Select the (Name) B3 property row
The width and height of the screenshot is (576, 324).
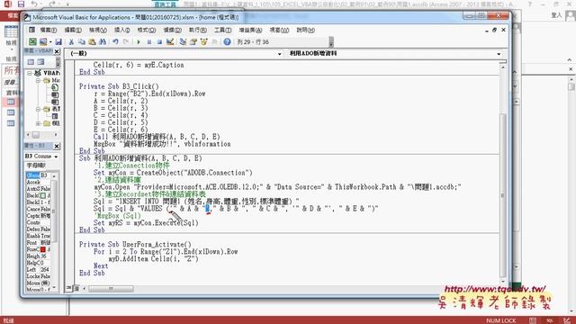click(39, 175)
